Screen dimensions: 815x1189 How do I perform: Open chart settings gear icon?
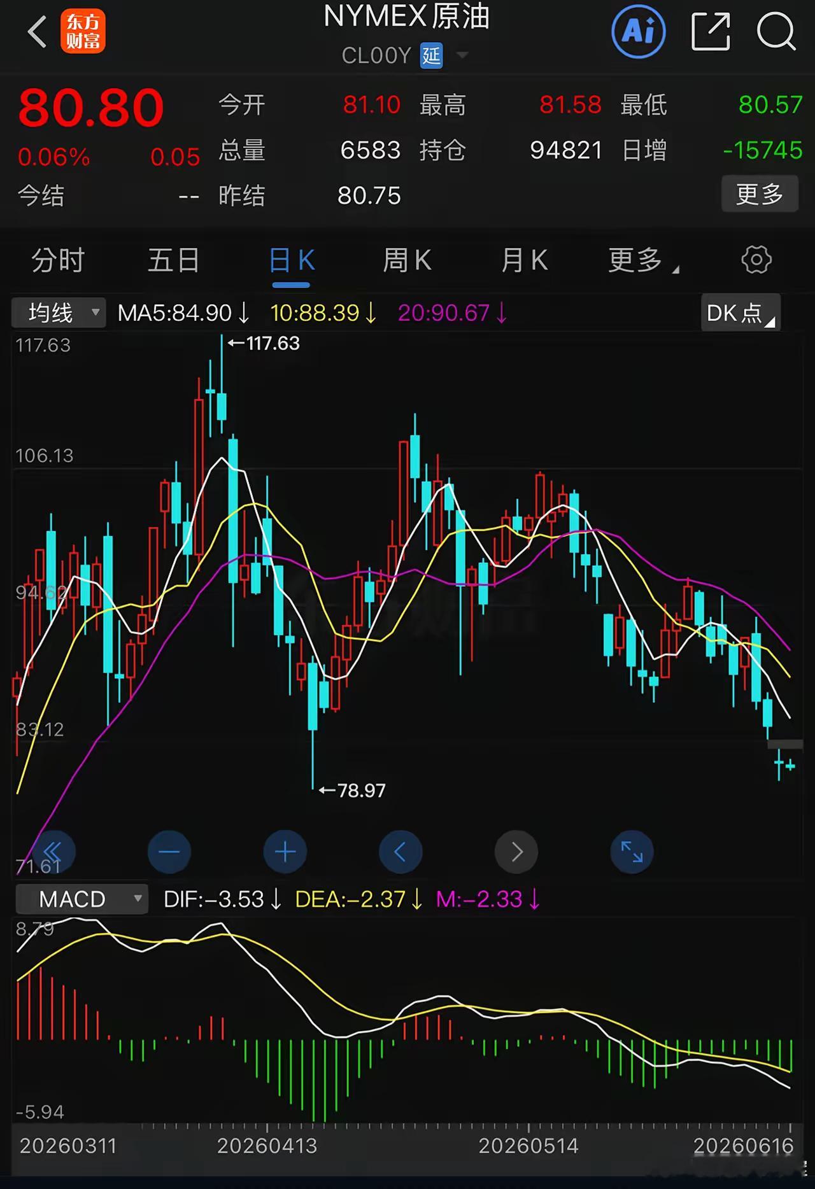756,260
